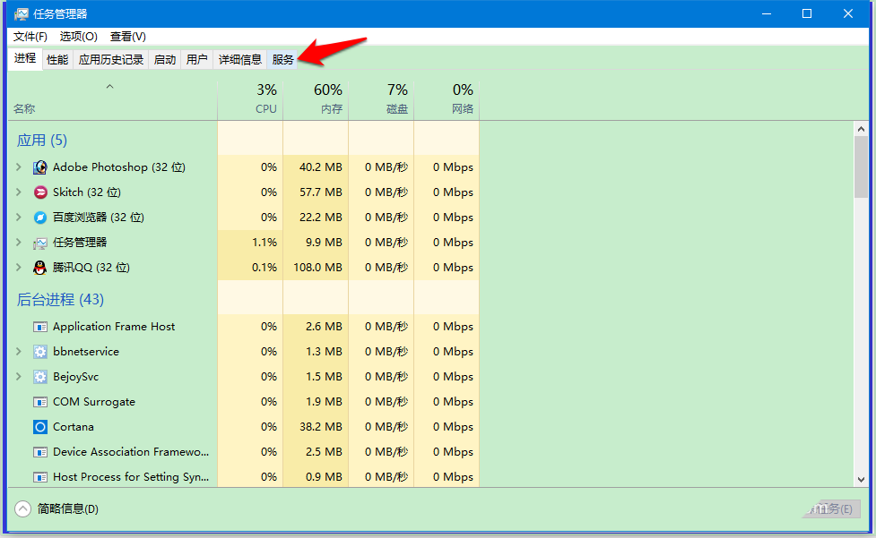The width and height of the screenshot is (876, 538).
Task: Click the 结束任务 button
Action: point(832,508)
